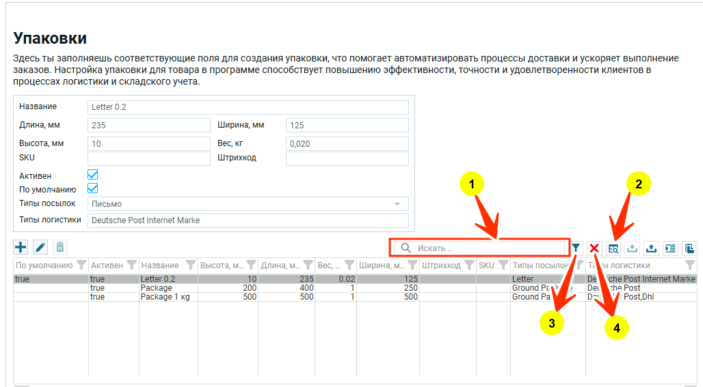Click the trash delete icon
The image size is (703, 387).
60,248
